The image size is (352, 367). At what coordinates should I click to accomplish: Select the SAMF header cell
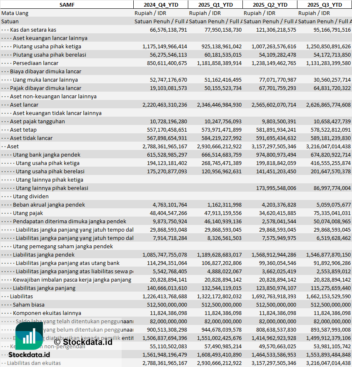tap(67, 5)
